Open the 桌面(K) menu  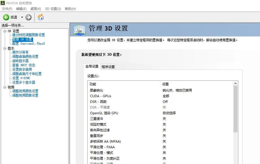(36, 9)
